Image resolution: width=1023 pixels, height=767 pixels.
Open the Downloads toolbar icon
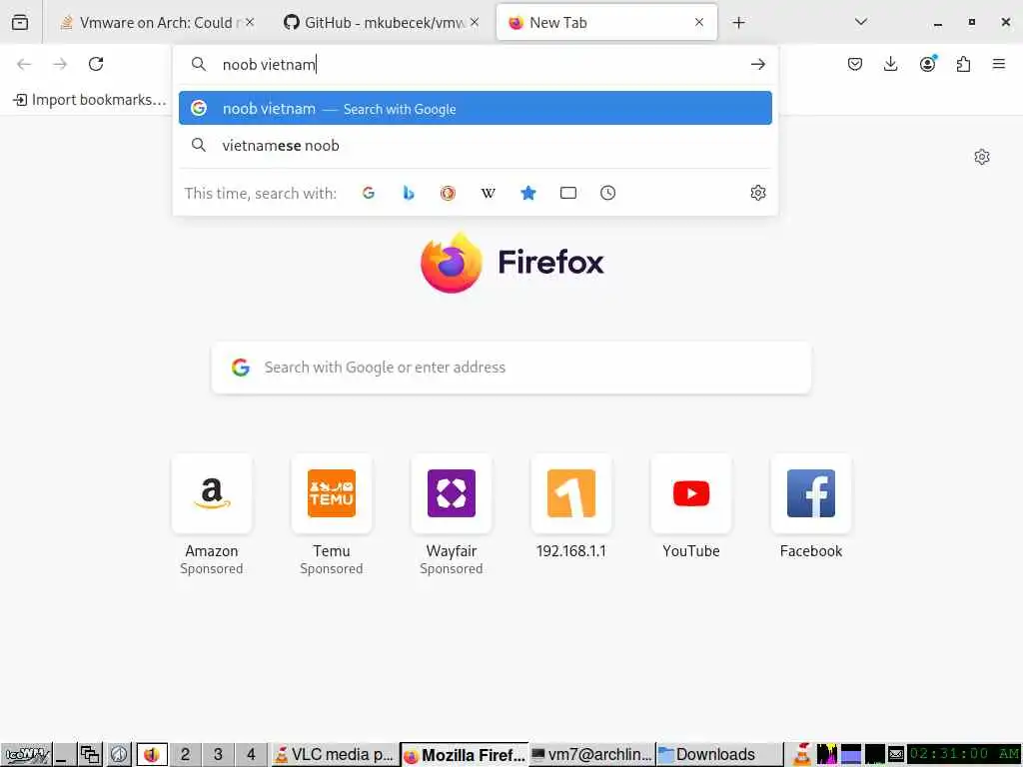click(x=890, y=64)
